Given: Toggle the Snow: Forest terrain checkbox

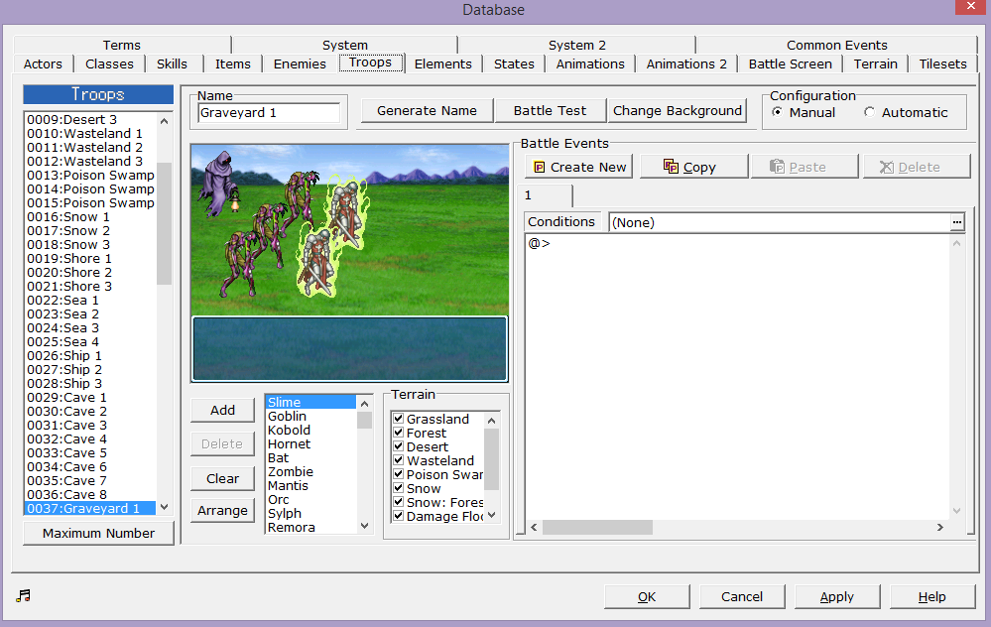Looking at the screenshot, I should pyautogui.click(x=398, y=502).
